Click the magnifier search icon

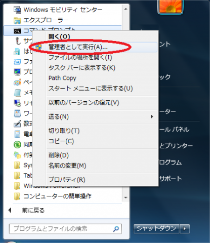116,229
